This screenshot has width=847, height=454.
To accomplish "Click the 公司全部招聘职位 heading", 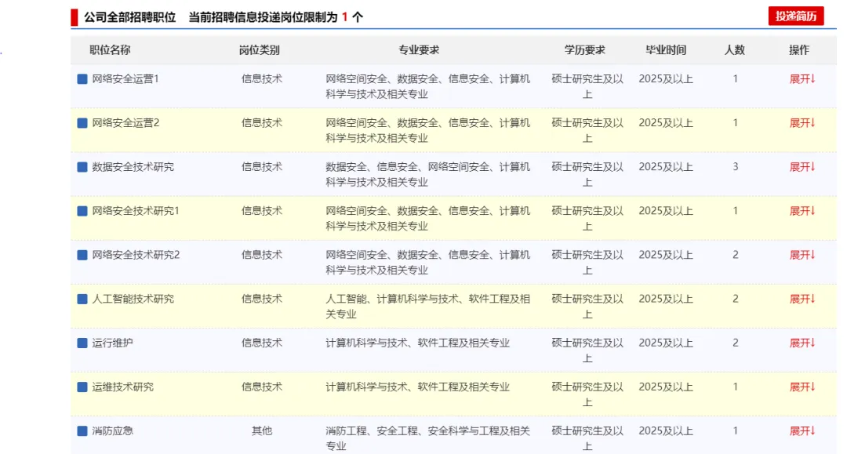I will point(129,17).
